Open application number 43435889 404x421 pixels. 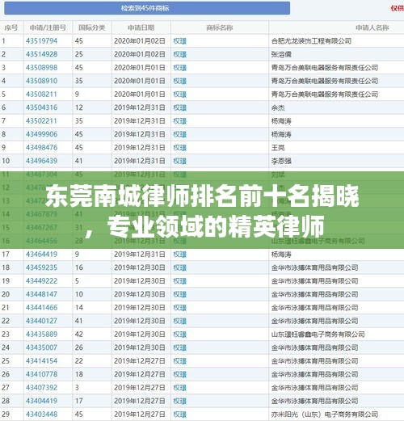[x=41, y=335]
